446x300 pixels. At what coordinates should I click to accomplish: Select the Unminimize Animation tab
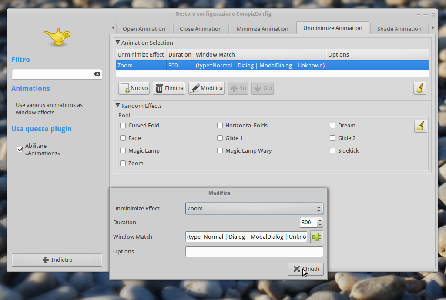[333, 28]
